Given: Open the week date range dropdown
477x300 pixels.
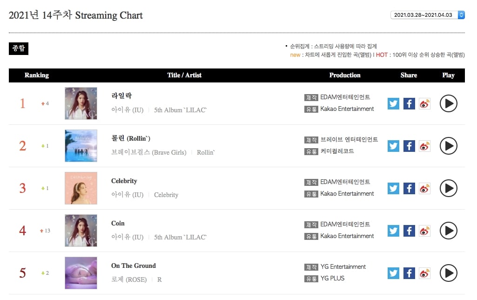Looking at the screenshot, I should [x=427, y=15].
